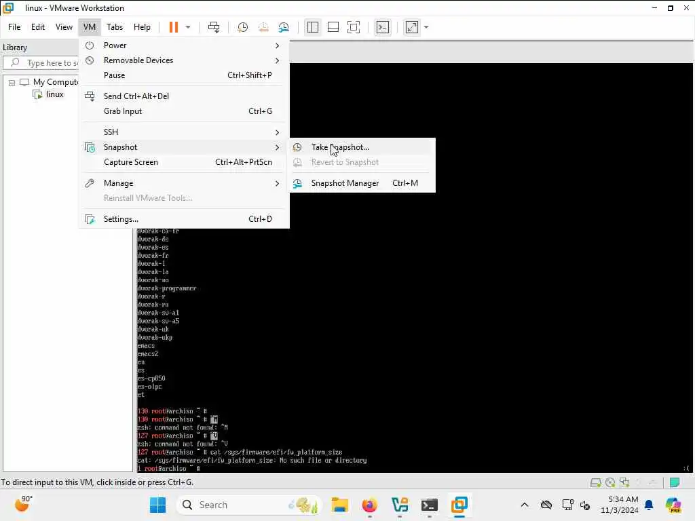Choose Send Ctrl+Alt+Del menu entry

click(184, 96)
